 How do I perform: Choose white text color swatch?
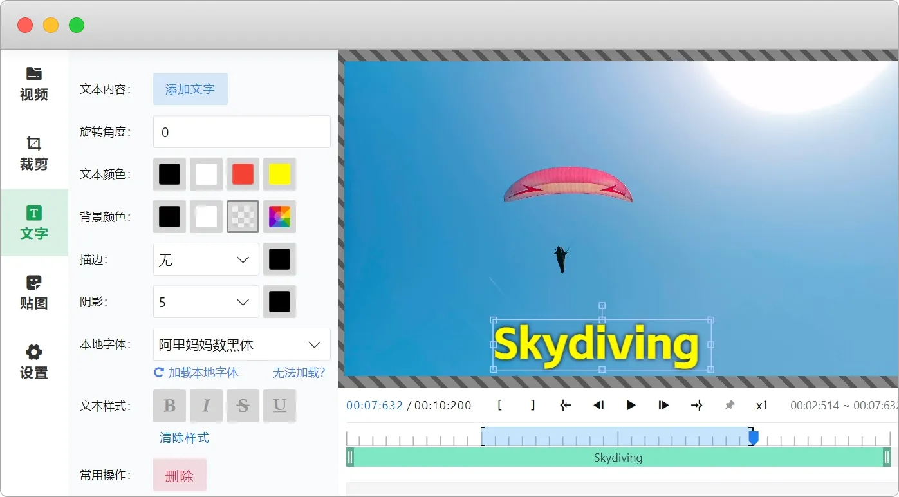click(x=207, y=174)
